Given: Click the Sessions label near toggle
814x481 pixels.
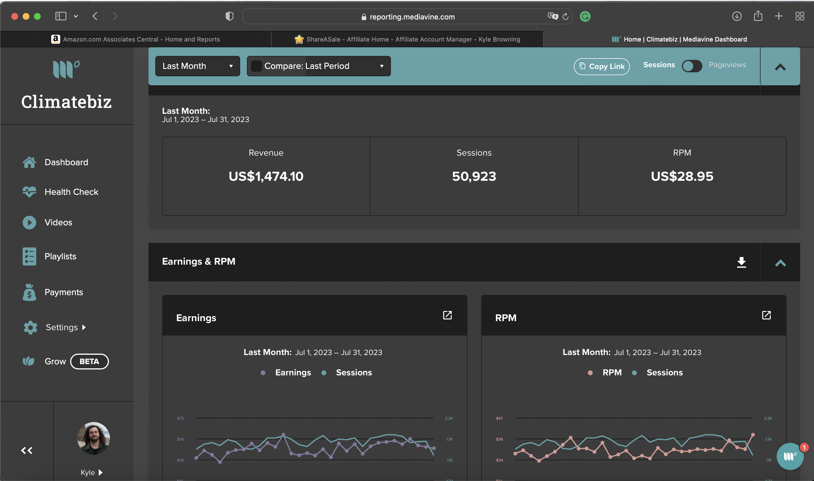Looking at the screenshot, I should pos(659,65).
